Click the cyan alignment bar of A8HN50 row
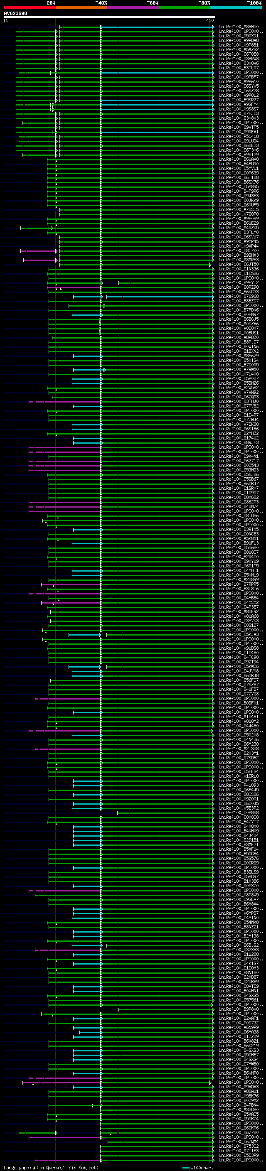The width and height of the screenshot is (266, 1171). [x=158, y=27]
